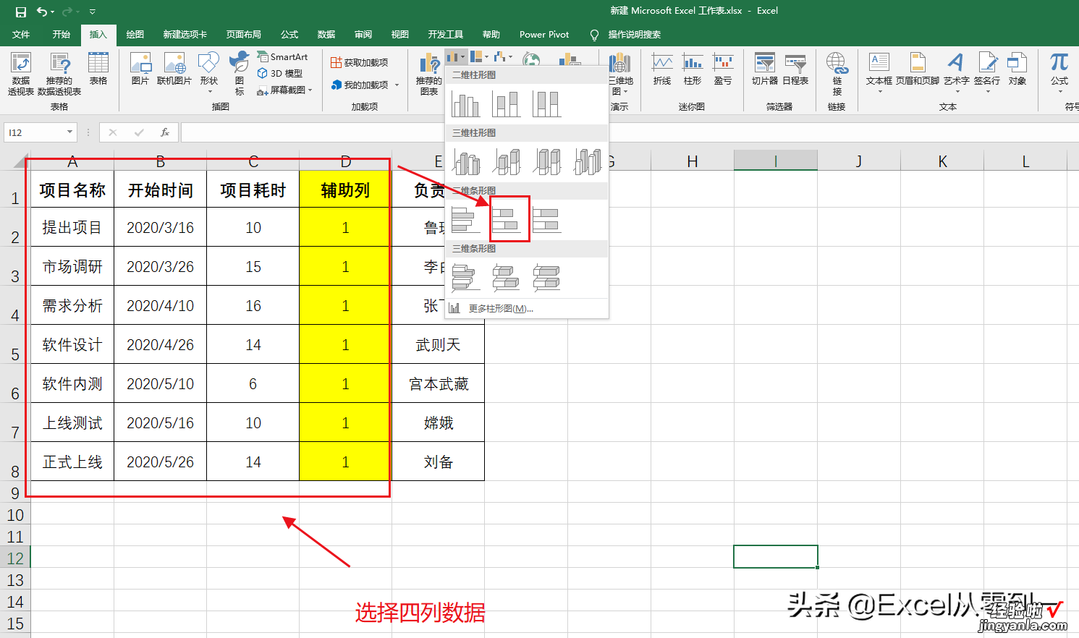Image resolution: width=1079 pixels, height=638 pixels.
Task: Open the 形状 shapes gallery
Action: pos(209,72)
